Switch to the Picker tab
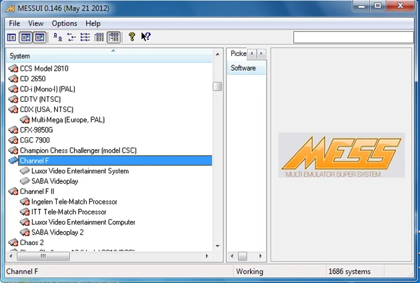Image resolution: width=420 pixels, height=283 pixels. [238, 53]
